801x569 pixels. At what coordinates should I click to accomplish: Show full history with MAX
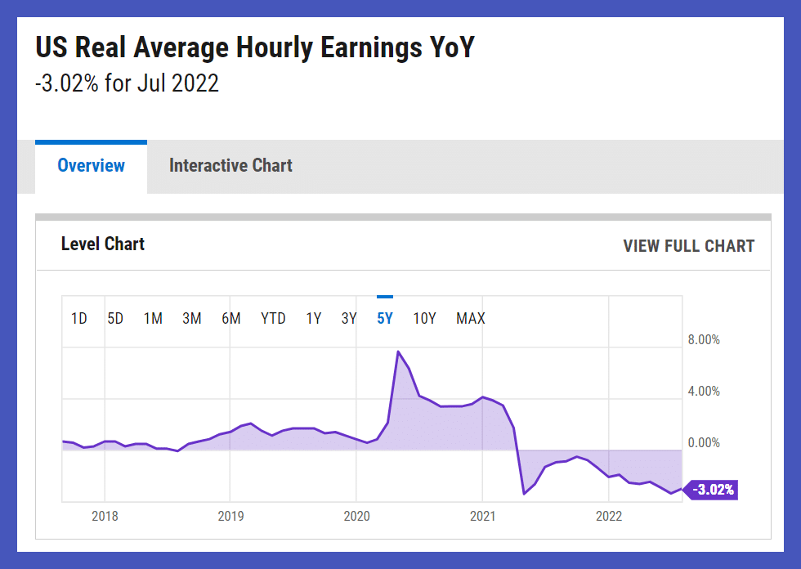[x=471, y=319]
